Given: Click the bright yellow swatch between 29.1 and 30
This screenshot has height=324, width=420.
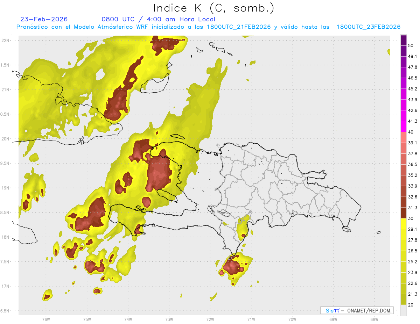Looking at the screenshot, I should point(404,224).
